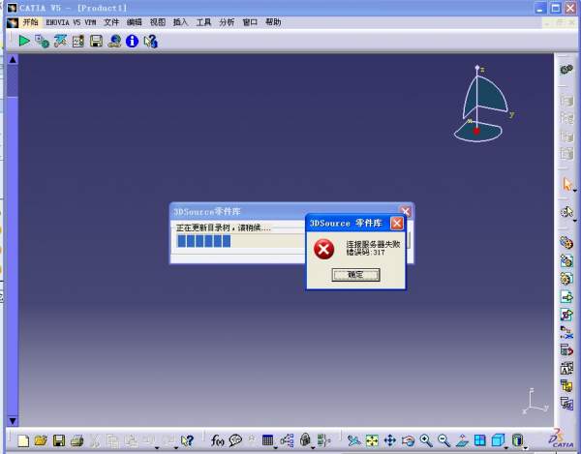Viewport: 581px width, 454px height.
Task: Click the blue progress bar in the 3DSource window
Action: tap(204, 241)
